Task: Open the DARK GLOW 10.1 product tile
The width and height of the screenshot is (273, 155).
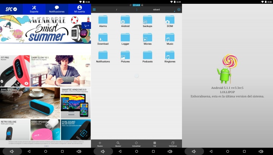Action: pos(60,71)
